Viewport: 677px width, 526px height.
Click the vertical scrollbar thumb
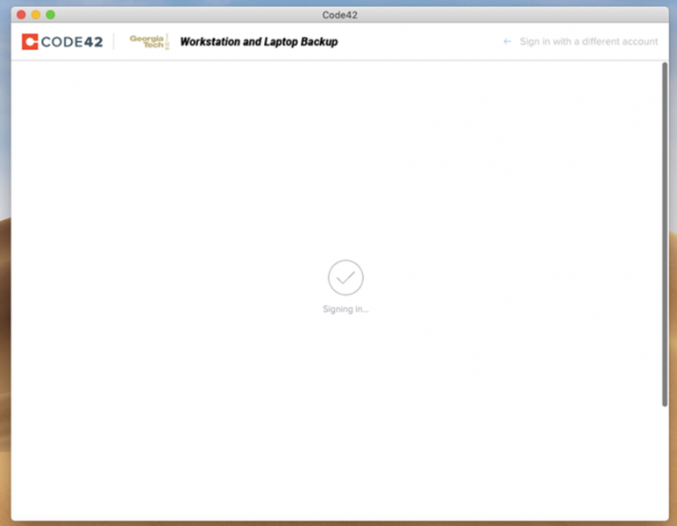coord(664,232)
